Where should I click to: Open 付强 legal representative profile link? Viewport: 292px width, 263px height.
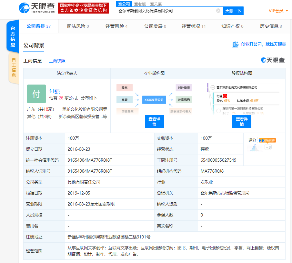pyautogui.click(x=55, y=91)
